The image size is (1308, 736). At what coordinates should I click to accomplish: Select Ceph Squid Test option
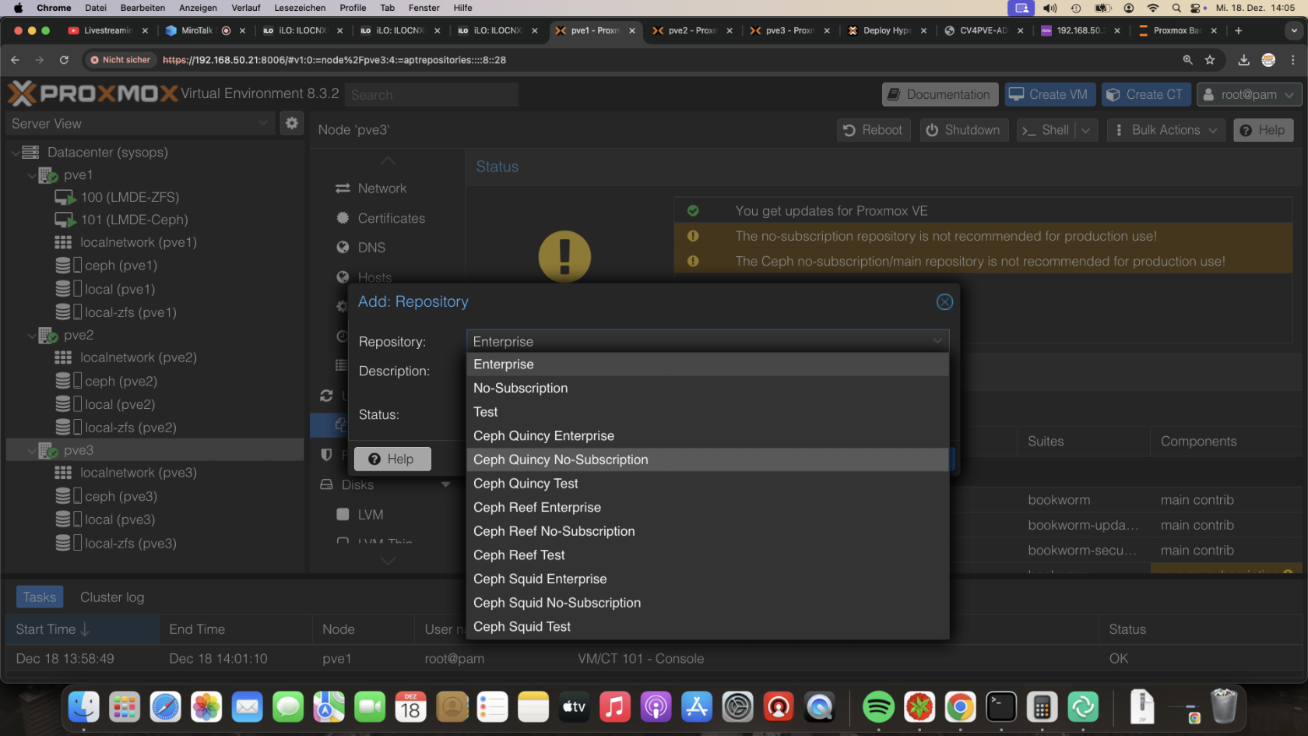[707, 626]
